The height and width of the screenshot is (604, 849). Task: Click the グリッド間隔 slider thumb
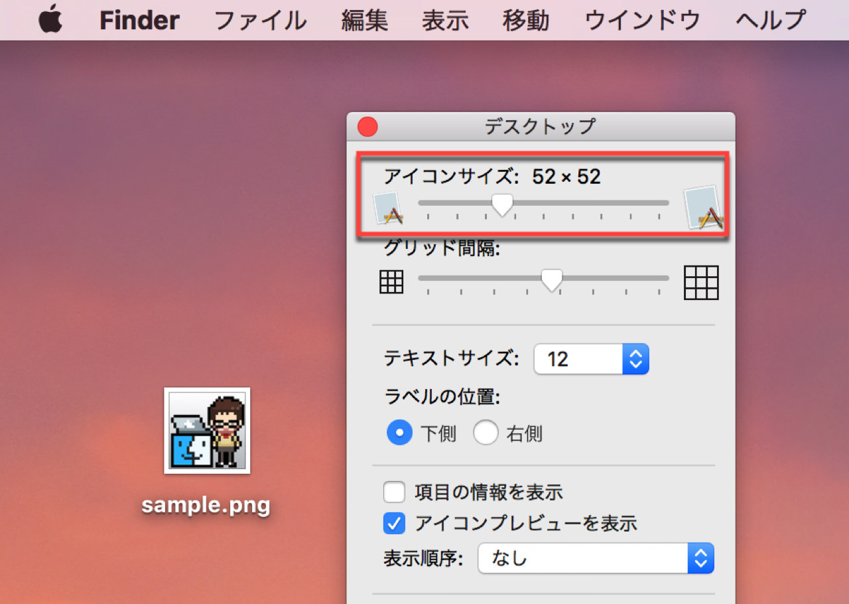551,280
